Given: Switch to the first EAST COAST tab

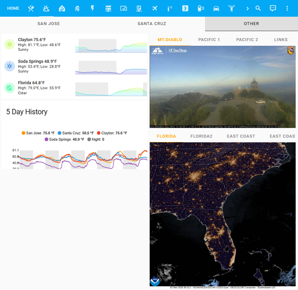Looking at the screenshot, I should pyautogui.click(x=241, y=136).
